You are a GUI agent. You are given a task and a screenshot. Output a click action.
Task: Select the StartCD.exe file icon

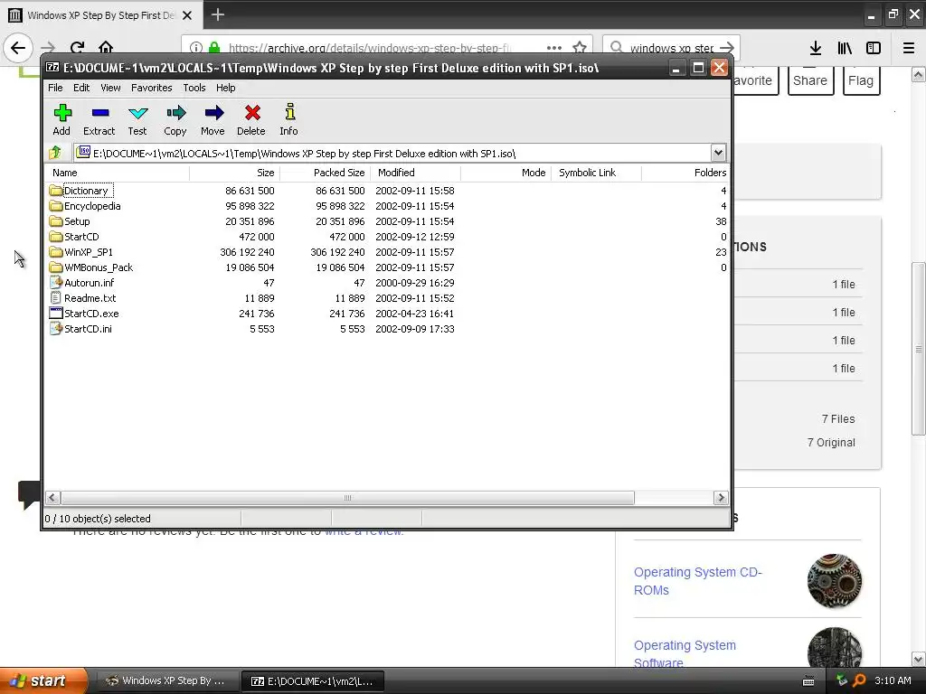(56, 314)
